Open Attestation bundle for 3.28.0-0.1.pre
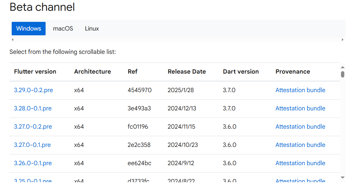The image size is (350, 187). (300, 108)
